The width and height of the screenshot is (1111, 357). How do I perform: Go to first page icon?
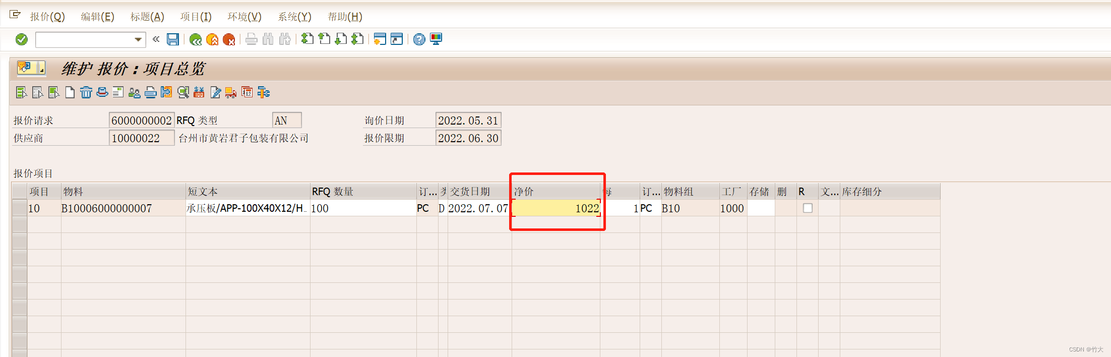[307, 39]
